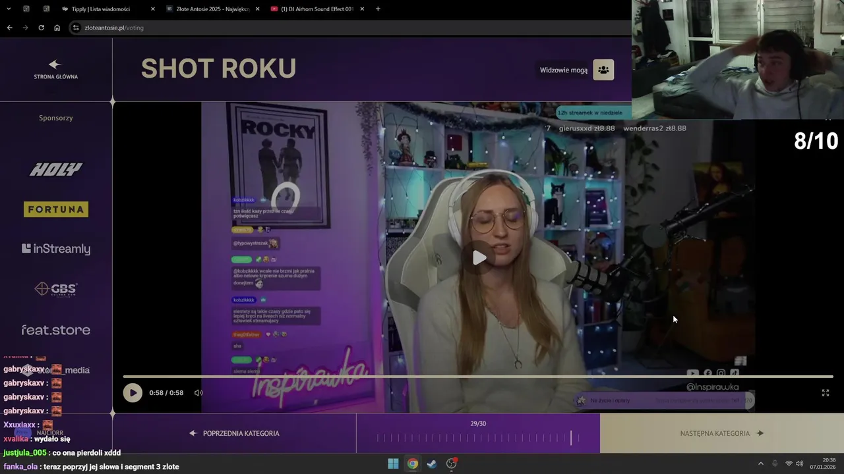This screenshot has height=474, width=844.
Task: Select the second pinned tab
Action: tap(46, 9)
